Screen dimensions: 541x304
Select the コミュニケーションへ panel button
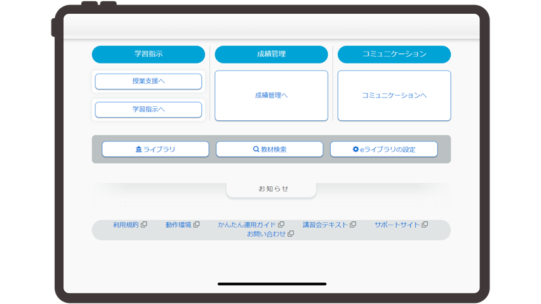coord(394,96)
